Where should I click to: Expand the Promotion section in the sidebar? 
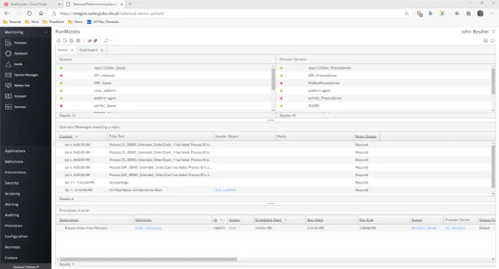[x=13, y=226]
